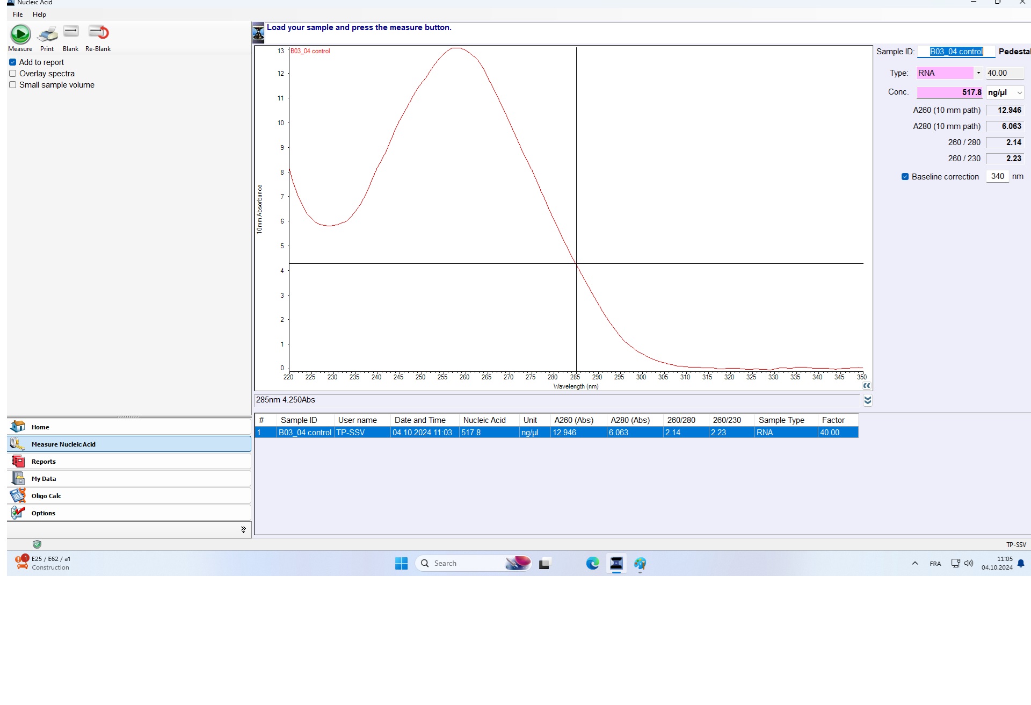Viewport: 1031px width, 705px height.
Task: Click the Blank measurement icon
Action: (71, 32)
